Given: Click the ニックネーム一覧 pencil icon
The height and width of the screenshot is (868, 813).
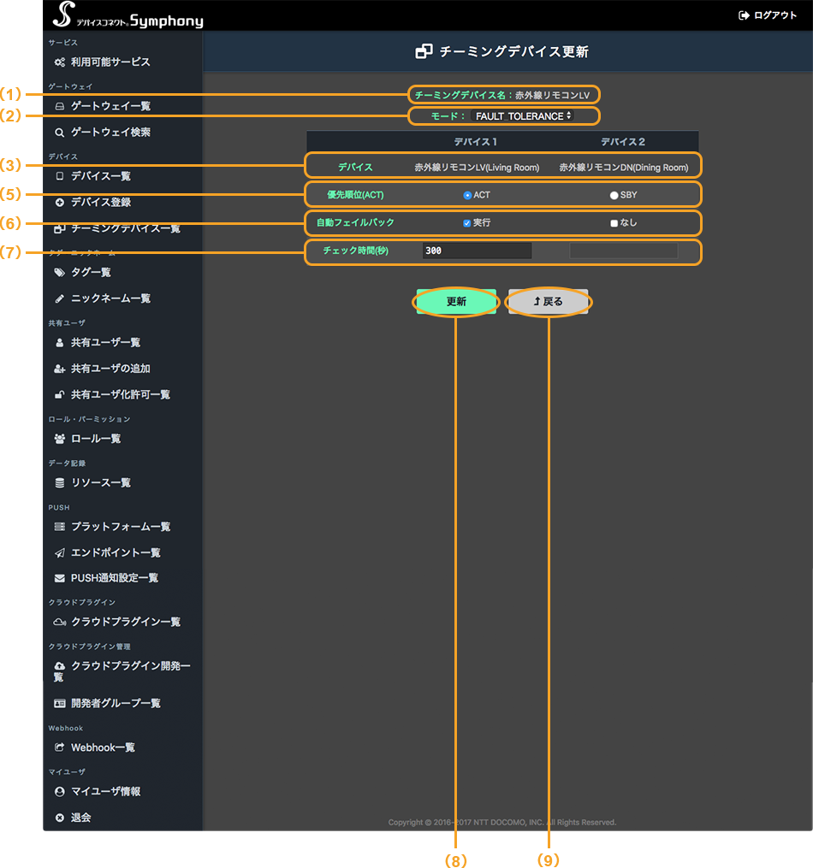Looking at the screenshot, I should coord(60,299).
